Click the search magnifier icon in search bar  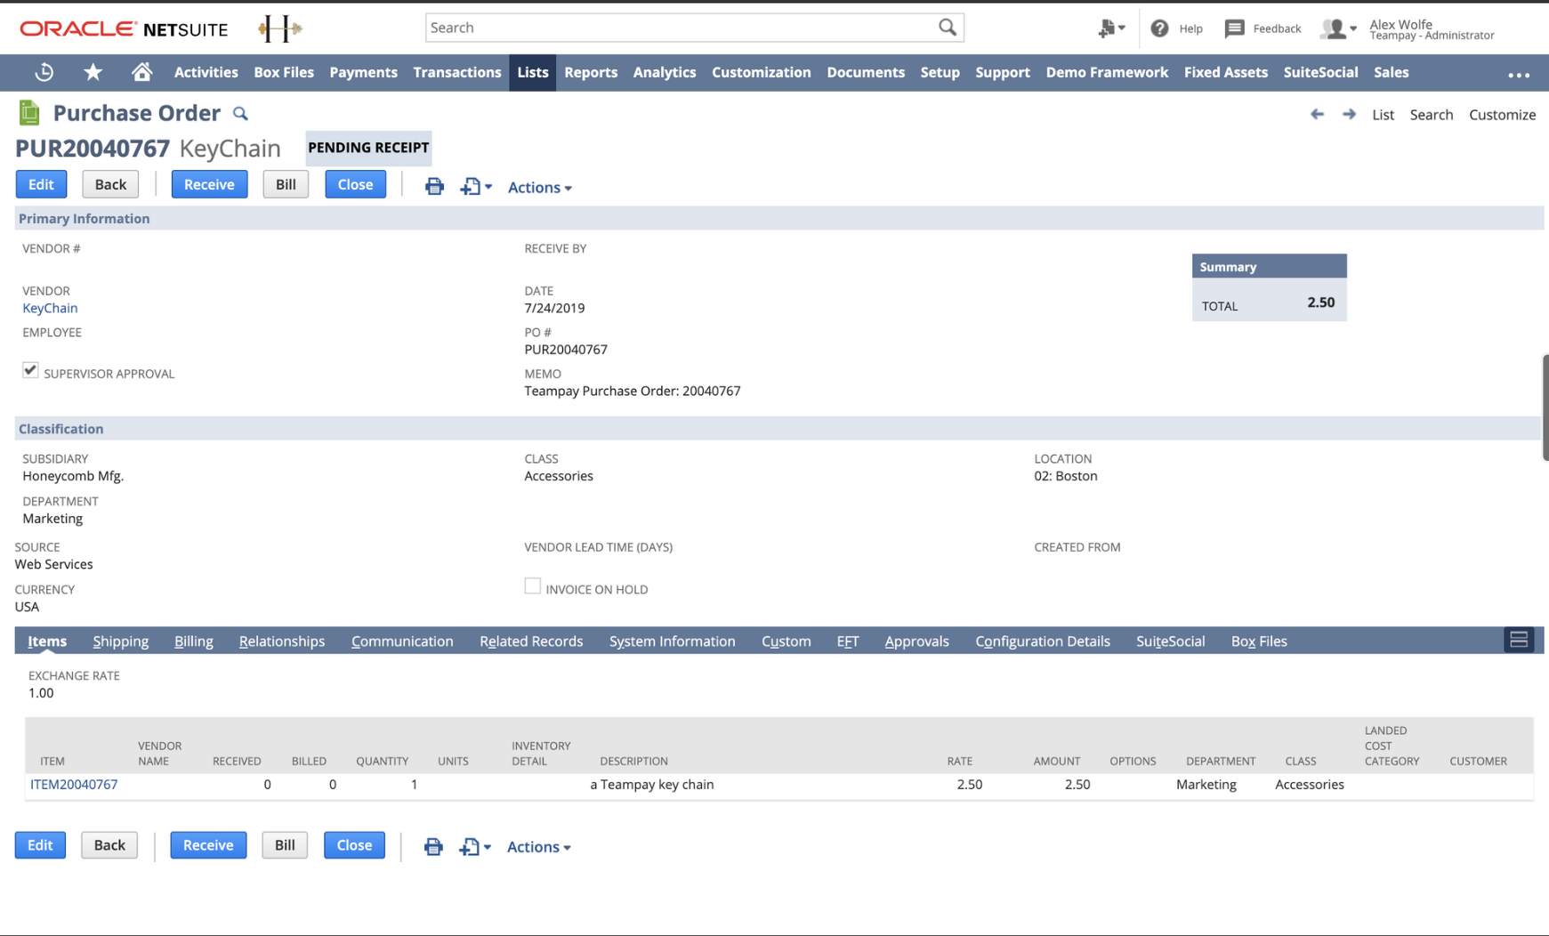pyautogui.click(x=948, y=28)
